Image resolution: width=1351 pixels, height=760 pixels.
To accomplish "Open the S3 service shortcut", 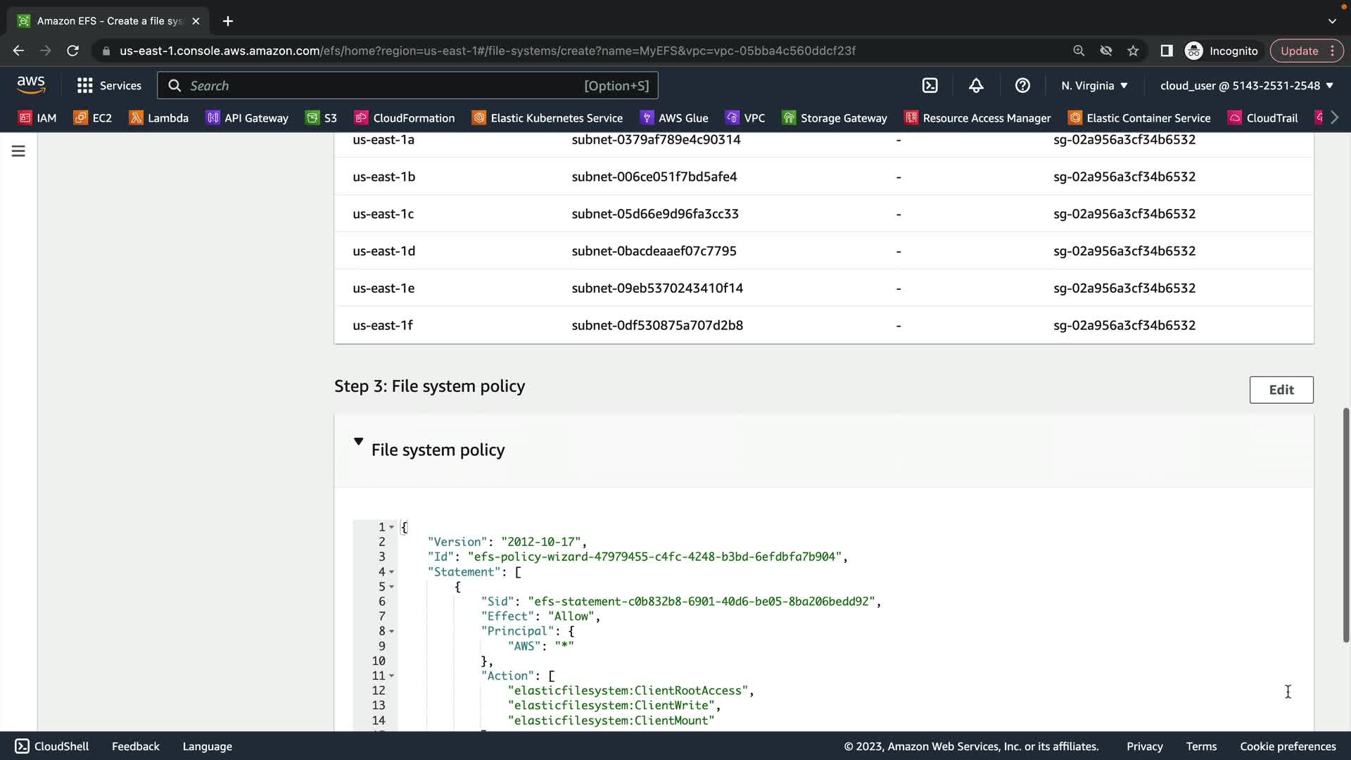I will (322, 118).
